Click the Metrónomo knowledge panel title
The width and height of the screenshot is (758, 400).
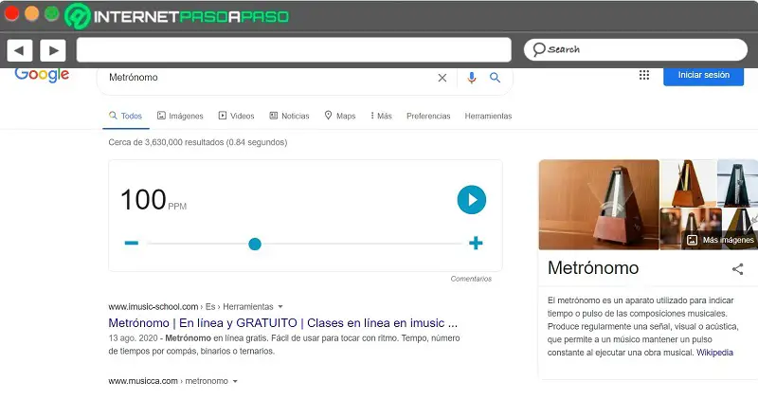pyautogui.click(x=593, y=268)
